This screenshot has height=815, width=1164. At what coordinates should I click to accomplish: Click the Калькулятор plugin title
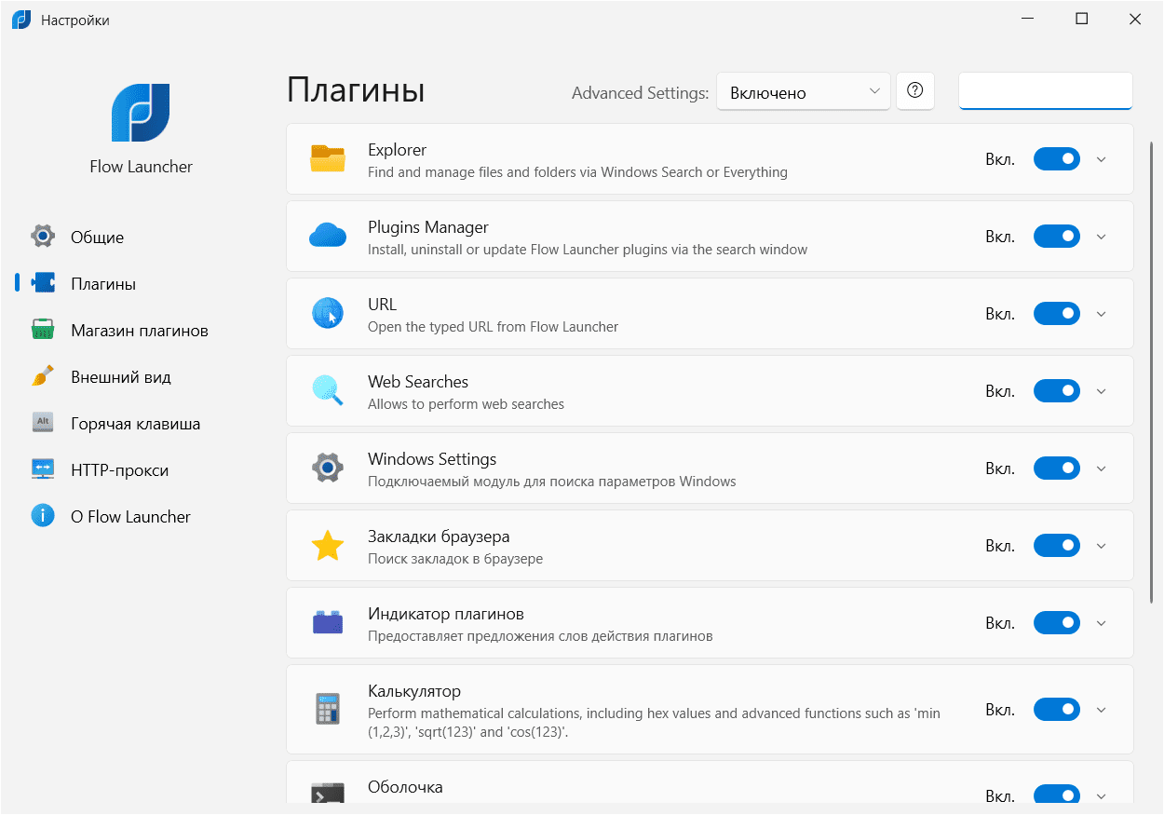click(414, 691)
